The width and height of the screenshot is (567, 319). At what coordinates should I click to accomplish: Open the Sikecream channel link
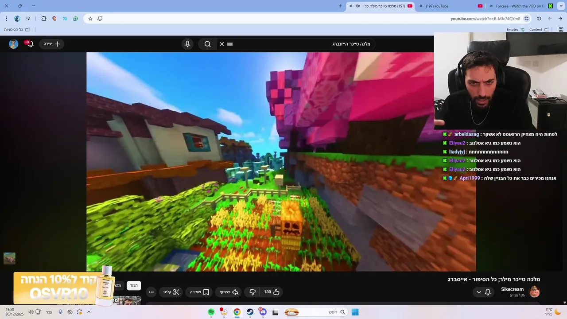pos(512,289)
